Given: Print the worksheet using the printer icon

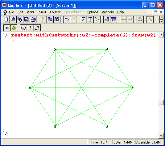Looking at the screenshot, I should click(x=33, y=19).
